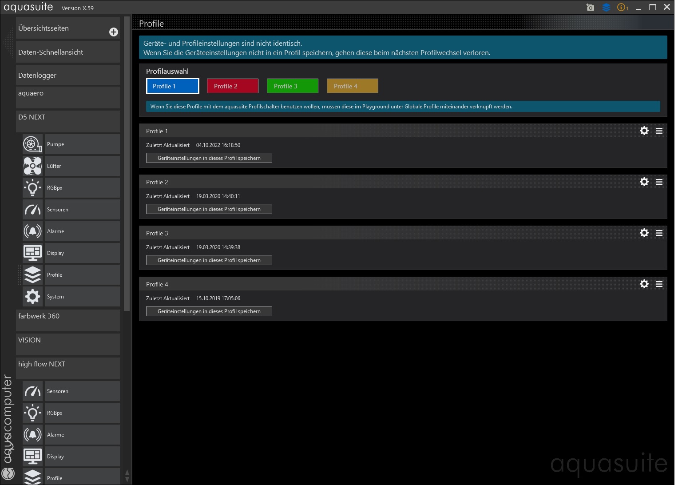The width and height of the screenshot is (682, 485).
Task: Open high flow NEXT Display monitor icon
Action: (32, 457)
